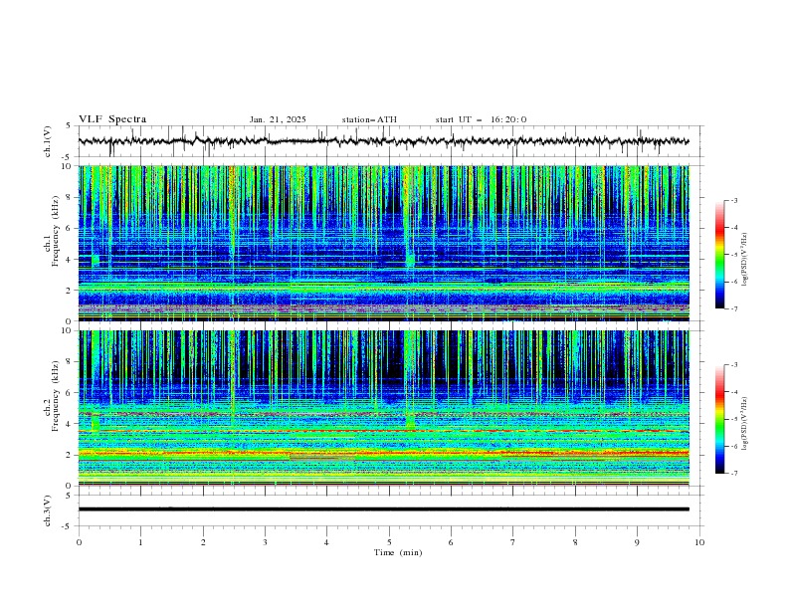The width and height of the screenshot is (788, 609).
Task: Click time axis tick label "1"
Action: pos(140,542)
